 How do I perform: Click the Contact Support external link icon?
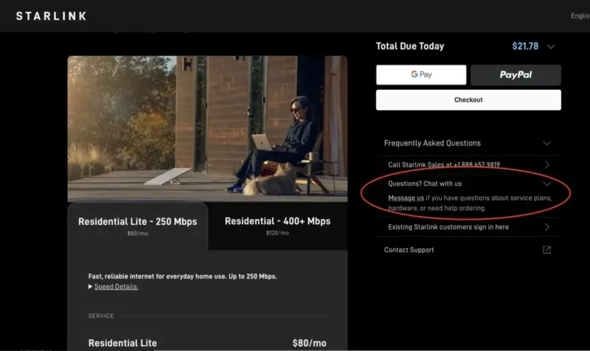[546, 250]
